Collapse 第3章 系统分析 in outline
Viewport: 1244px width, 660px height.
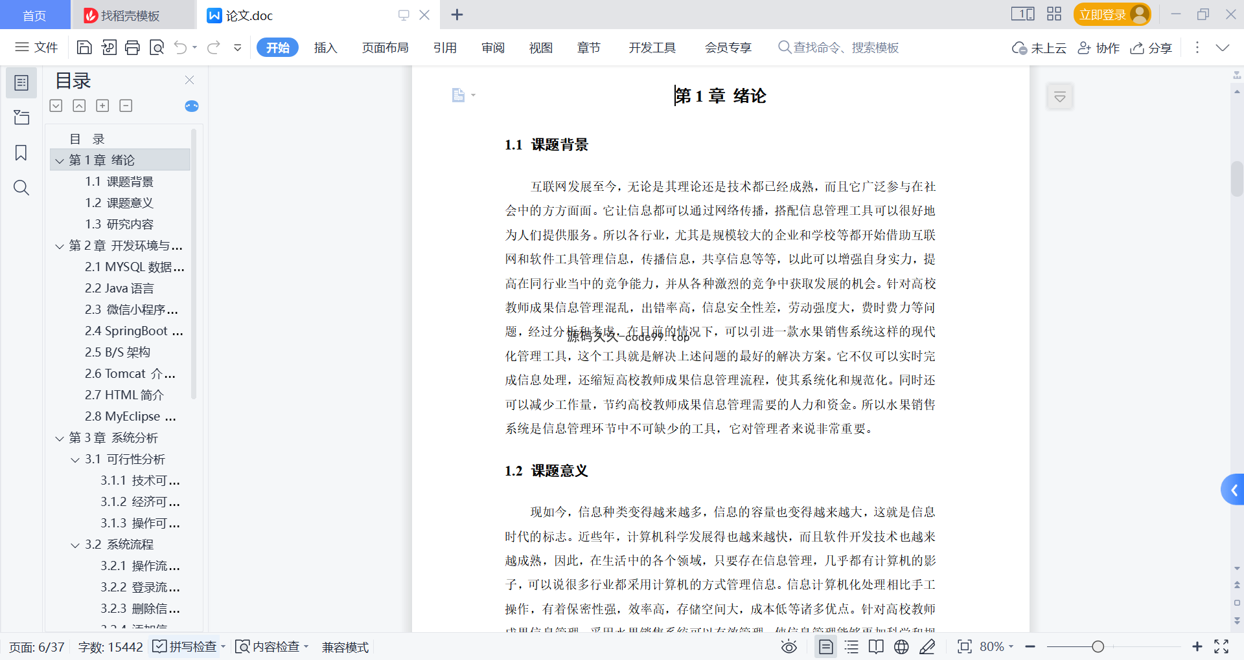[x=60, y=439]
